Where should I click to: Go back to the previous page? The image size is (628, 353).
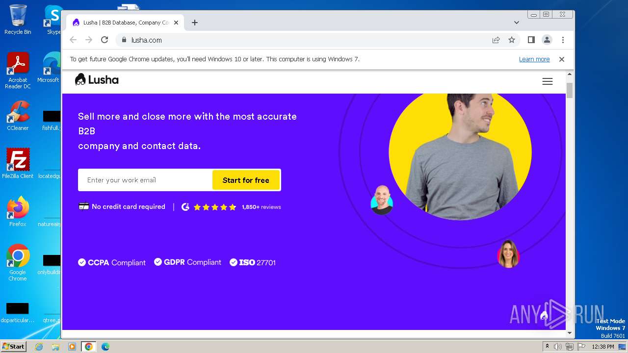[73, 40]
